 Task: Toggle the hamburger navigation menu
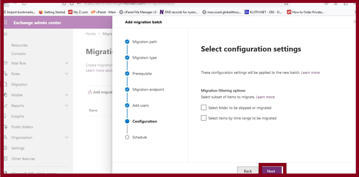pyautogui.click(x=5, y=34)
